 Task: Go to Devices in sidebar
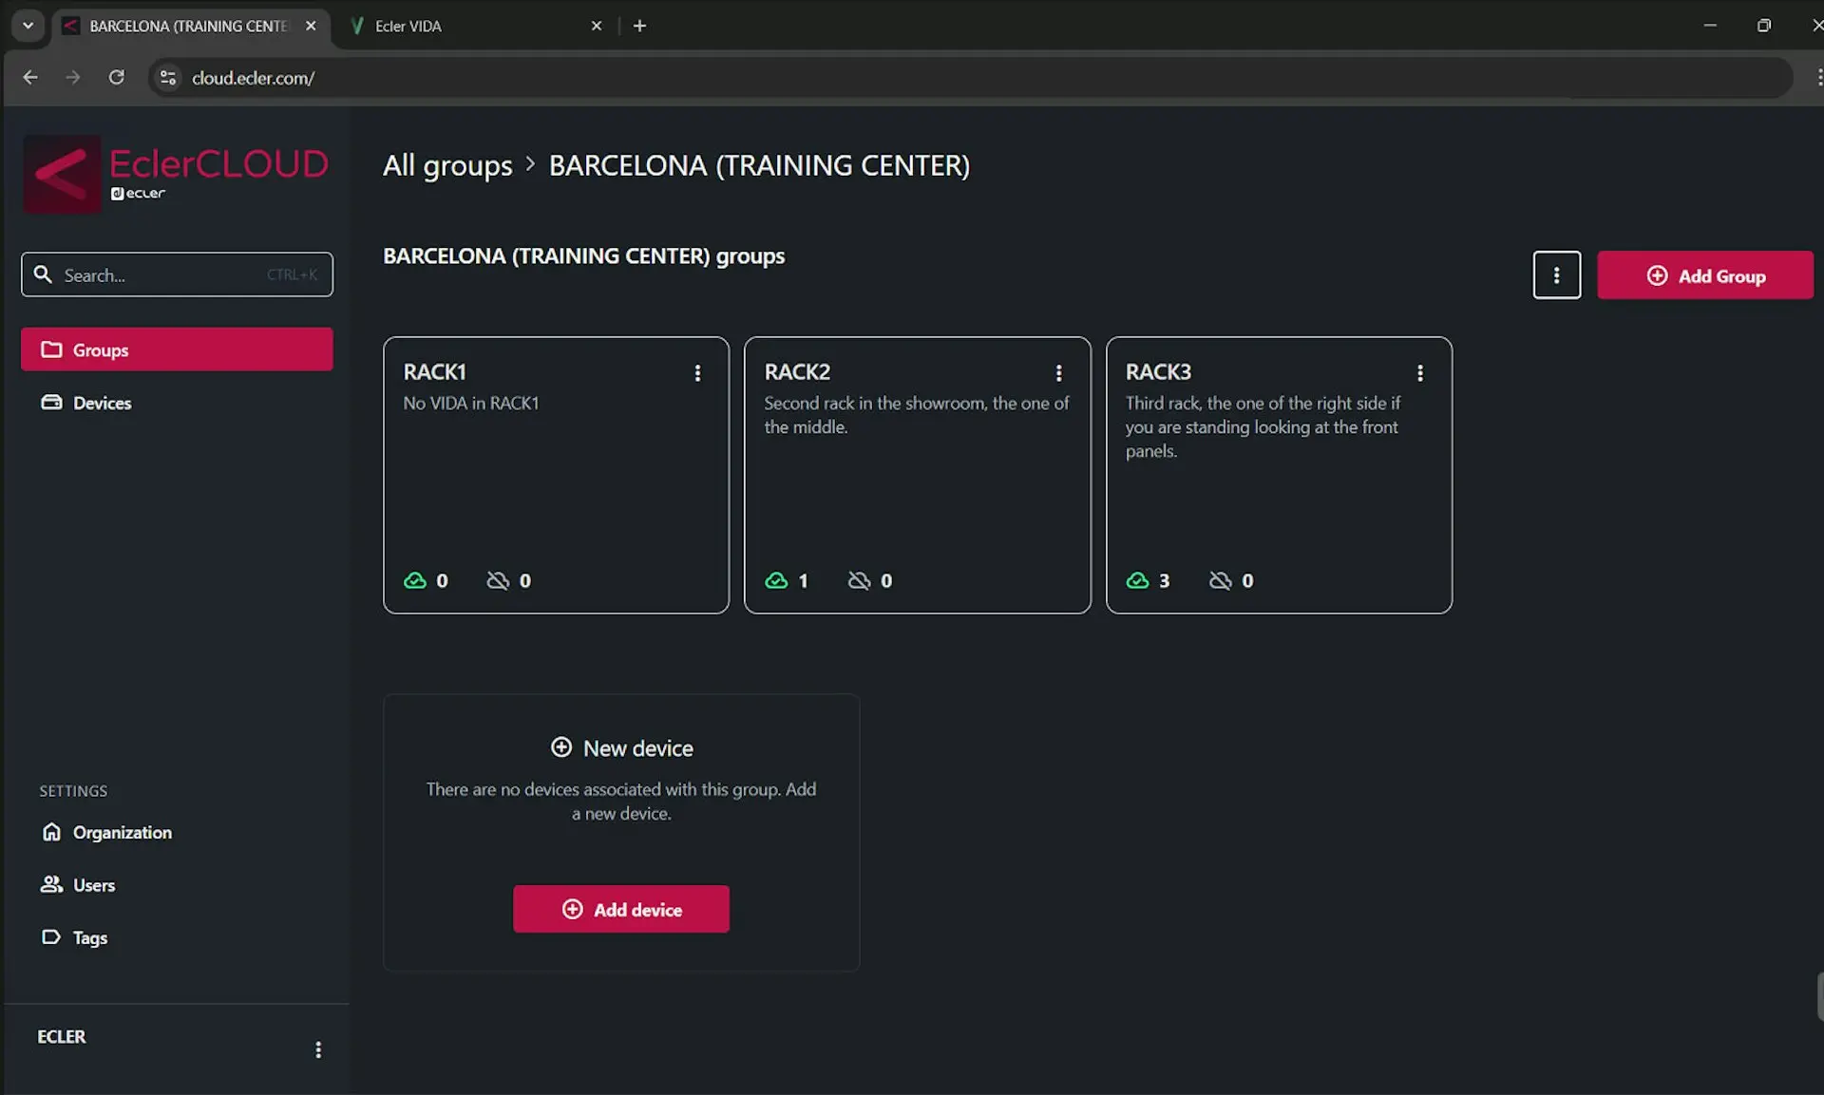(102, 403)
